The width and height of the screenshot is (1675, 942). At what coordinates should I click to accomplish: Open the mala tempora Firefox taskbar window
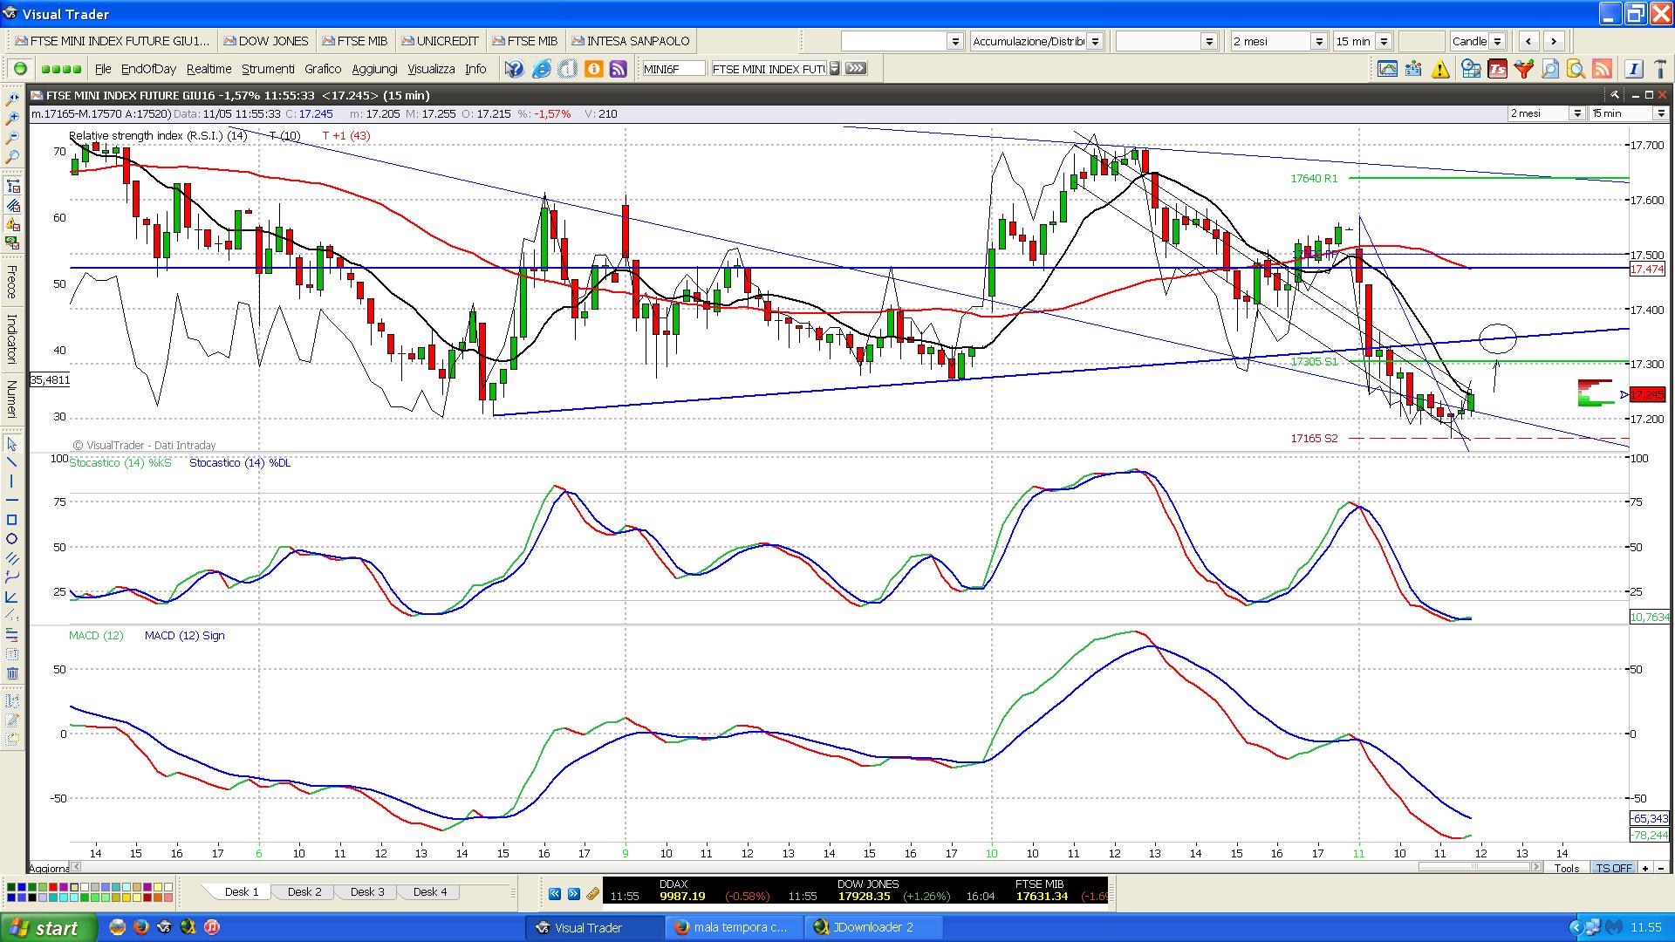732,927
